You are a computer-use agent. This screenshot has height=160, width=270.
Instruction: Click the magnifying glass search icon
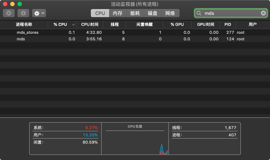199,13
